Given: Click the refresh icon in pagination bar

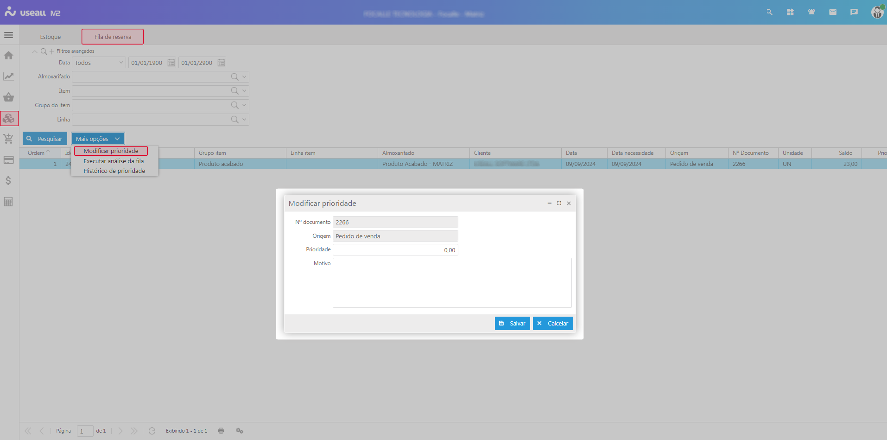Looking at the screenshot, I should pos(152,431).
